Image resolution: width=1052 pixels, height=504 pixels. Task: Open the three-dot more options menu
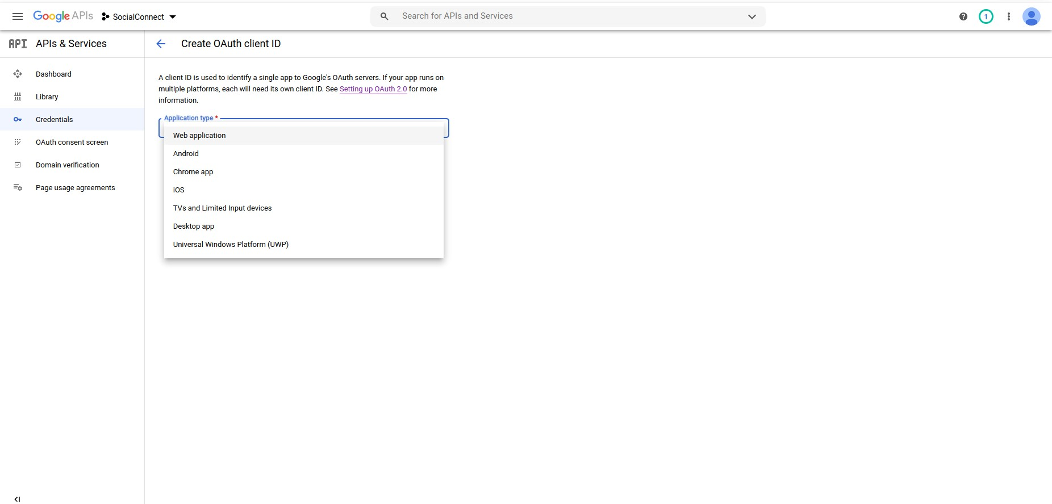click(1008, 16)
